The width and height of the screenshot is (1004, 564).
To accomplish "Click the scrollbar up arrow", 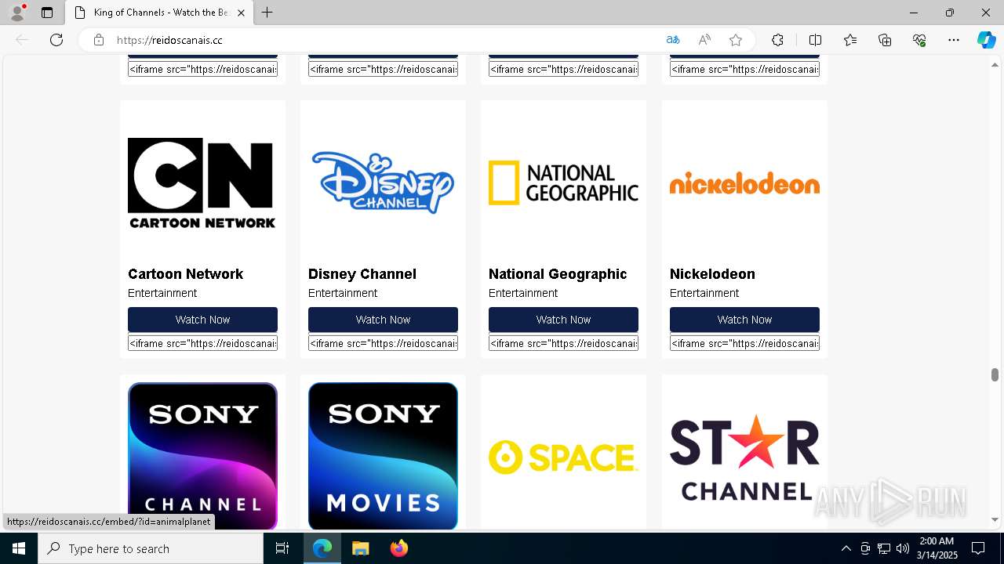I will click(995, 64).
